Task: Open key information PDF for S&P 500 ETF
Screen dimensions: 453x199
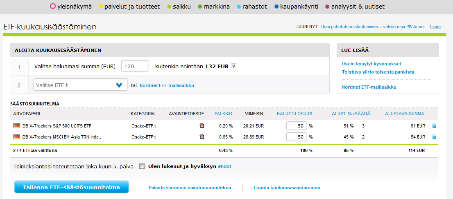Action: pyautogui.click(x=202, y=126)
